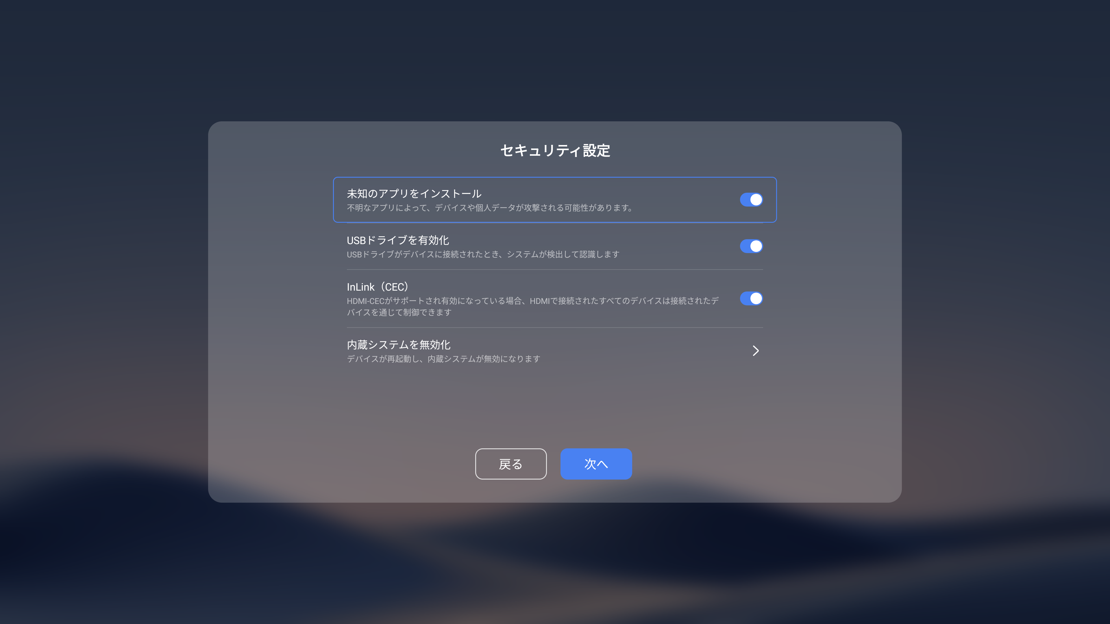Click the chevron arrow beside 内蔵システムを無効化
1110x624 pixels.
tap(755, 351)
